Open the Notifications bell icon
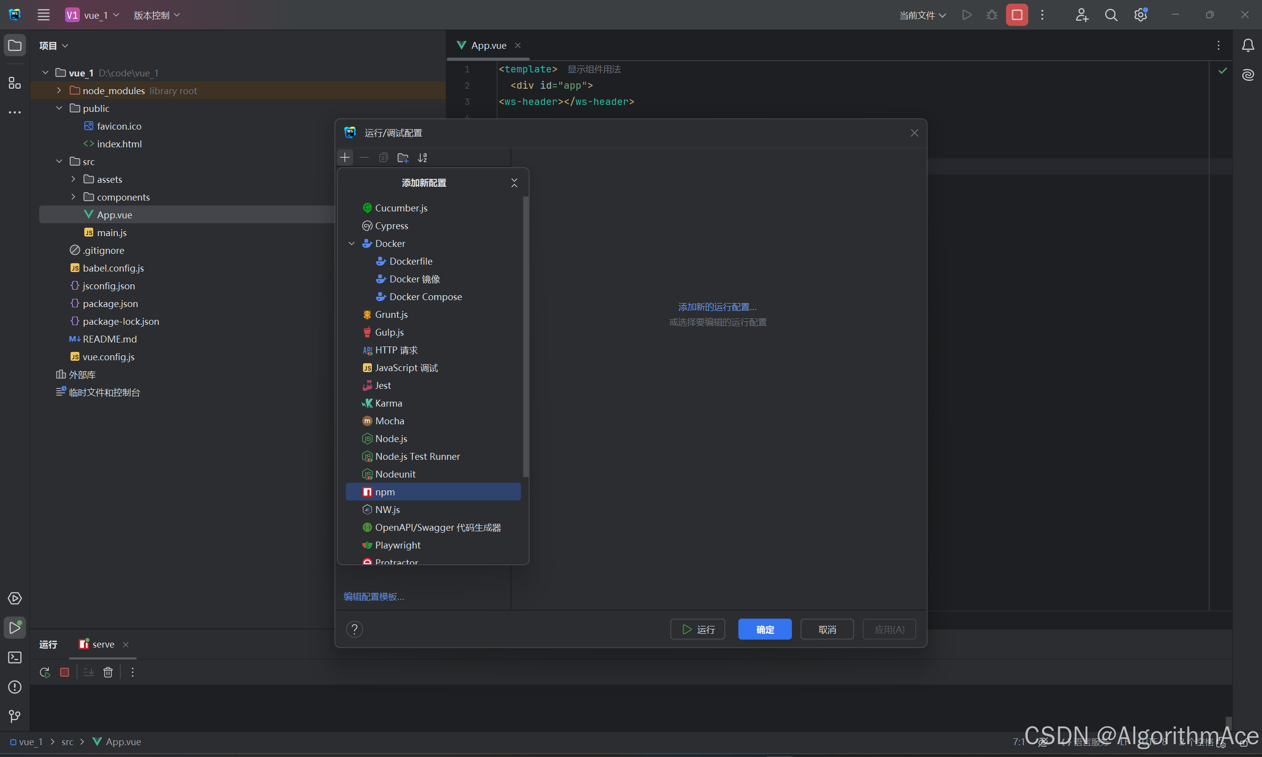Screen dimensions: 1262x757 click(x=1248, y=45)
